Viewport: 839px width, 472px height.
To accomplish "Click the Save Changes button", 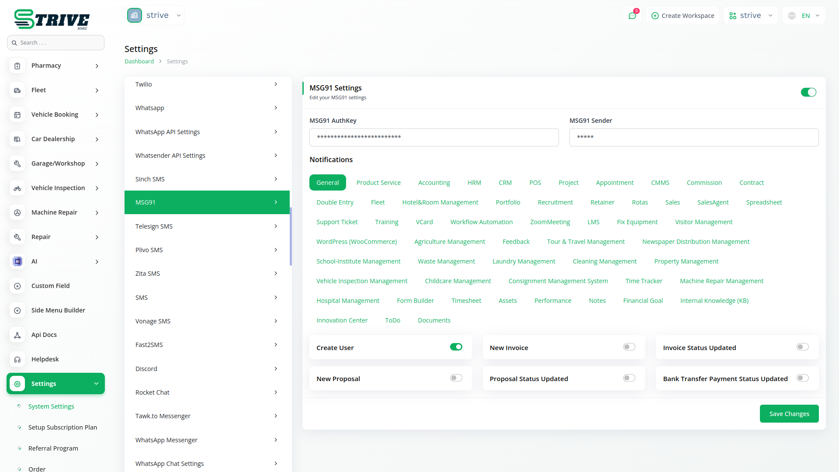I will (x=789, y=414).
